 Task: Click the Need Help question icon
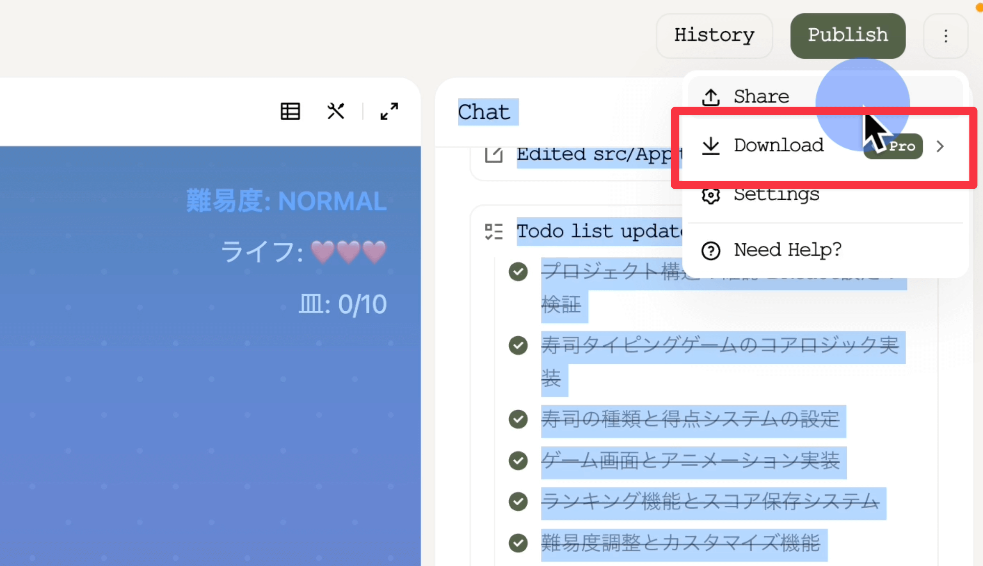(x=711, y=250)
